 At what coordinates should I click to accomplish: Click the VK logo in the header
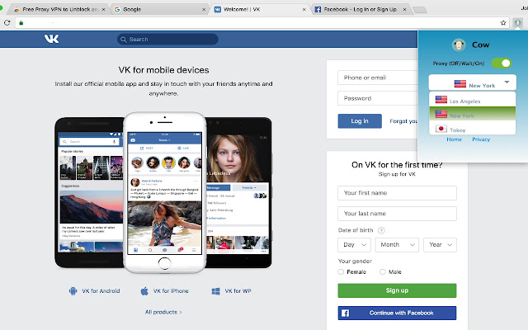click(51, 39)
